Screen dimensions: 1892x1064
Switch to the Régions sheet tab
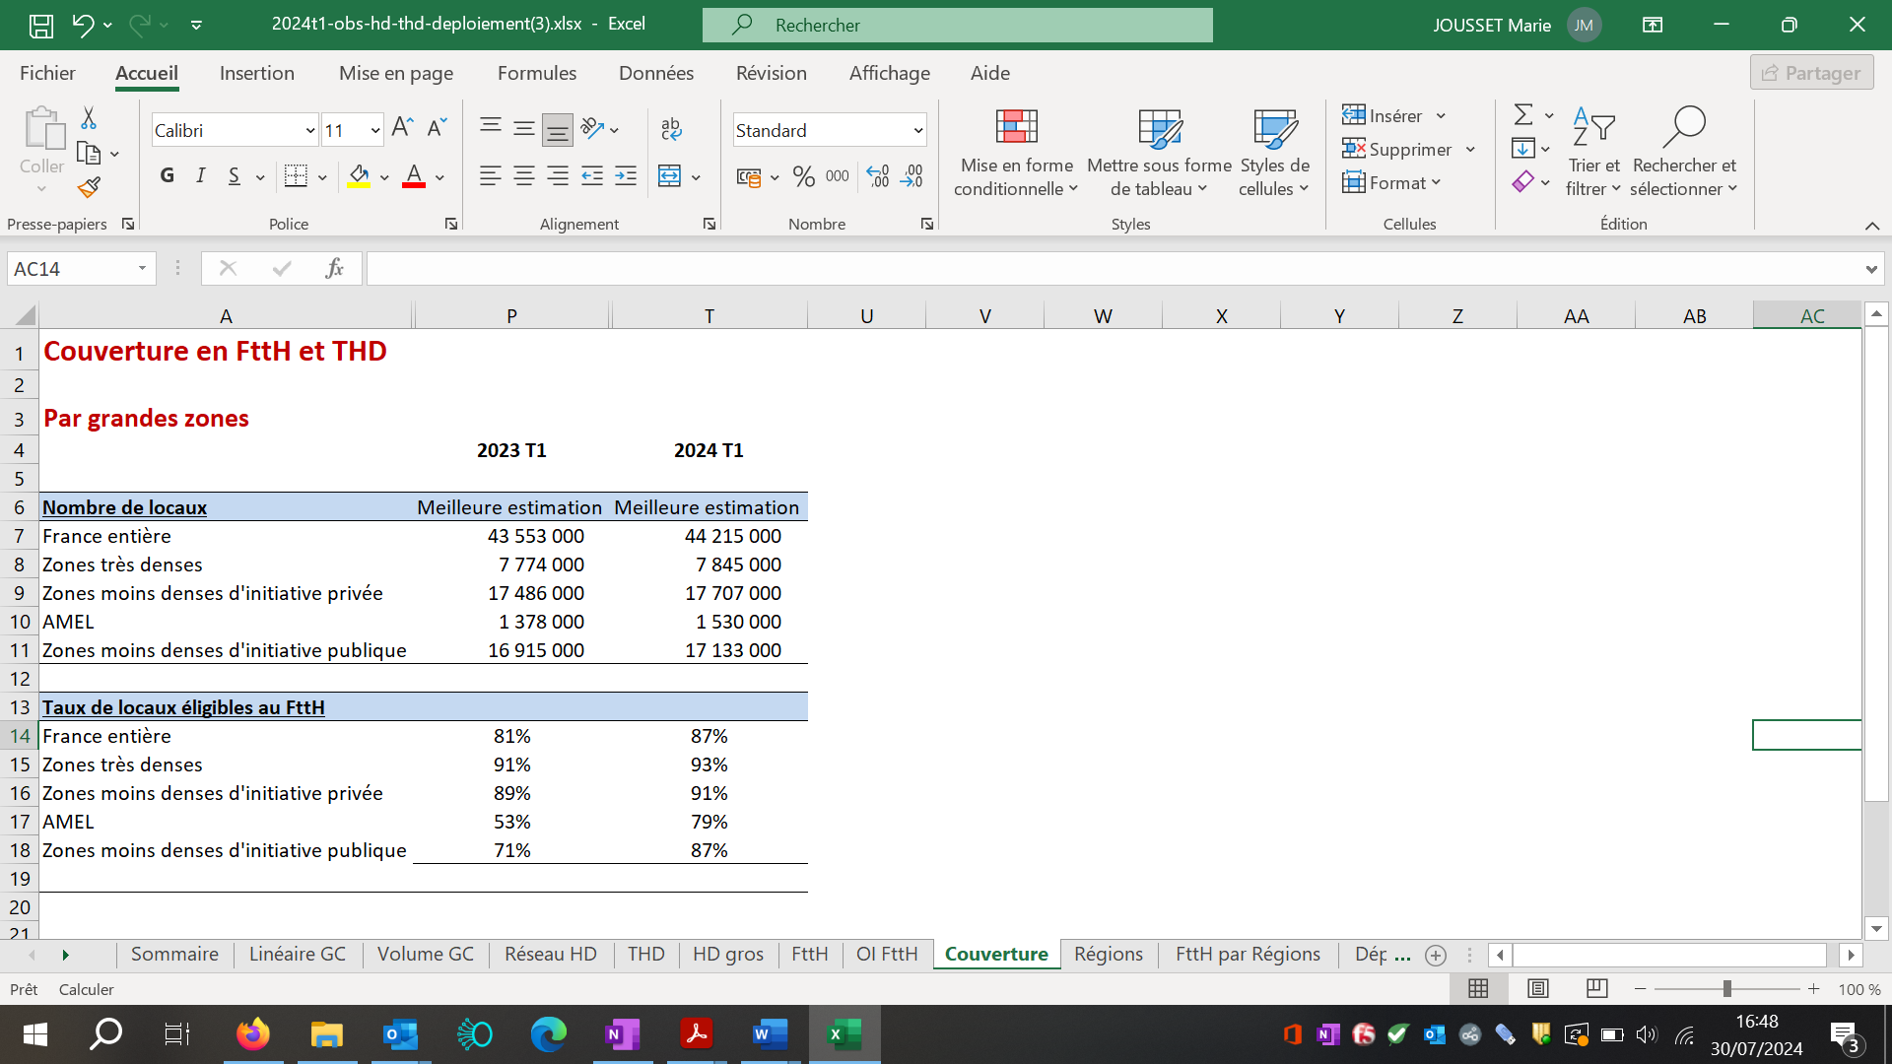1108,954
